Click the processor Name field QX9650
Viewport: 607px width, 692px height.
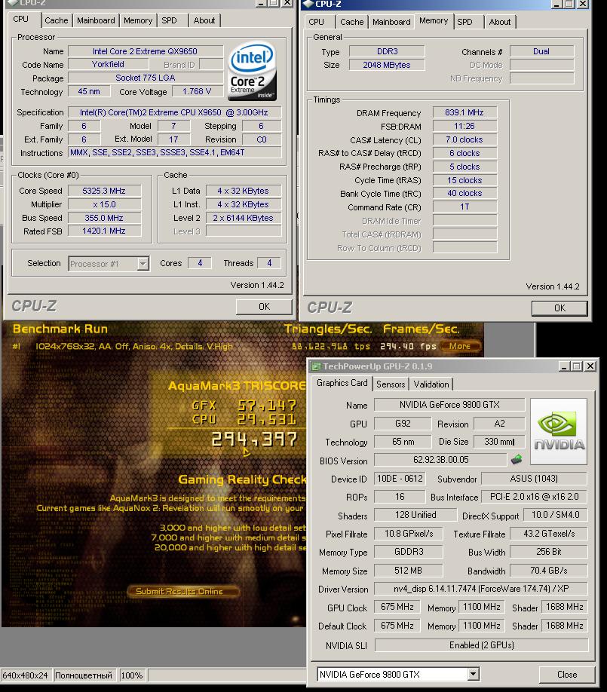146,51
